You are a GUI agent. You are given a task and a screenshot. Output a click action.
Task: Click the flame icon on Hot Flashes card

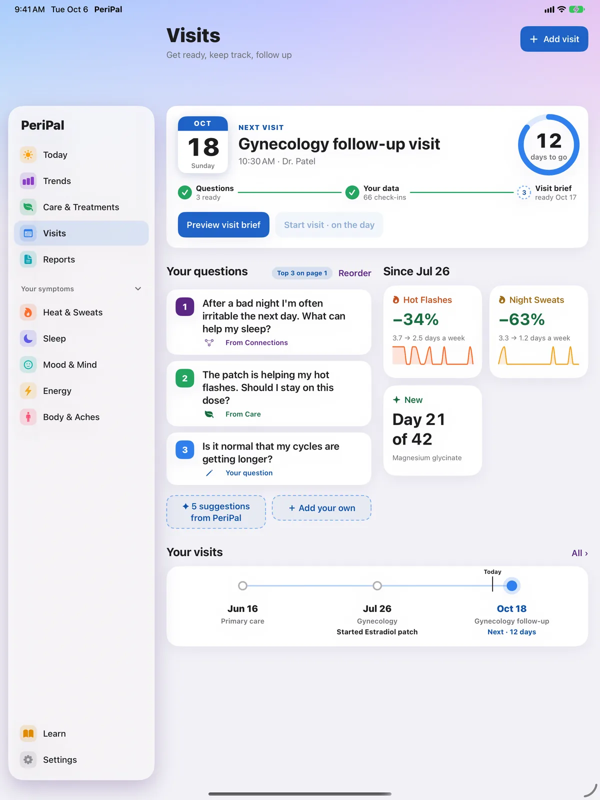click(x=396, y=300)
